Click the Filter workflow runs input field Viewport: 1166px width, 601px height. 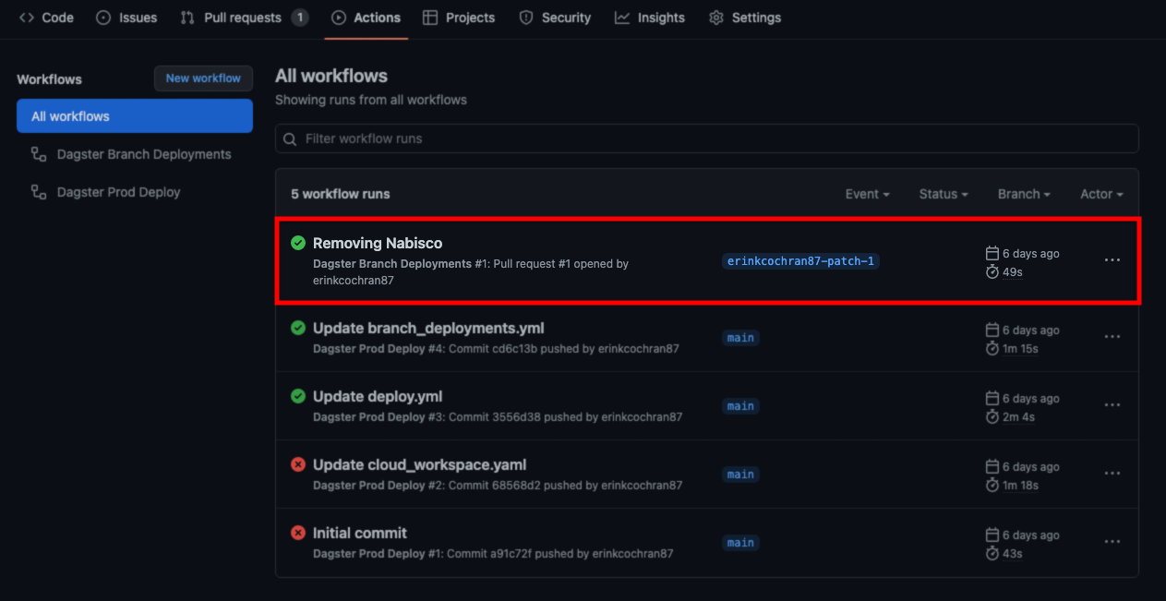[554, 138]
